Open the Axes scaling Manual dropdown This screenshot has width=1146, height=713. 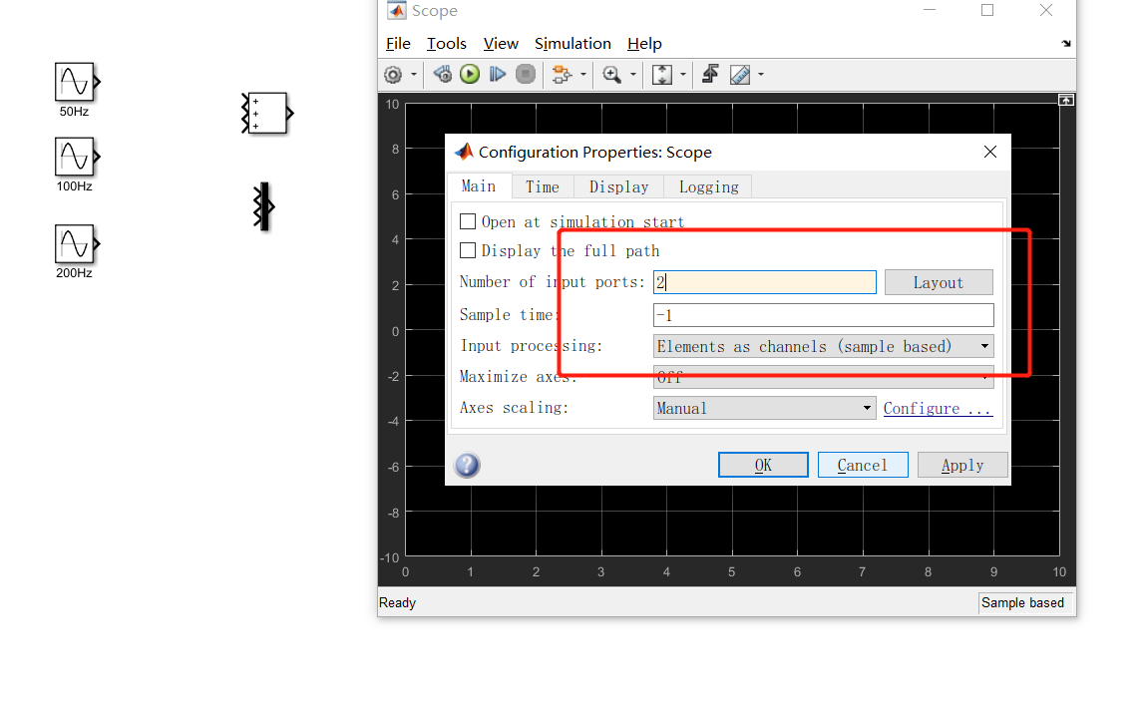coord(764,408)
